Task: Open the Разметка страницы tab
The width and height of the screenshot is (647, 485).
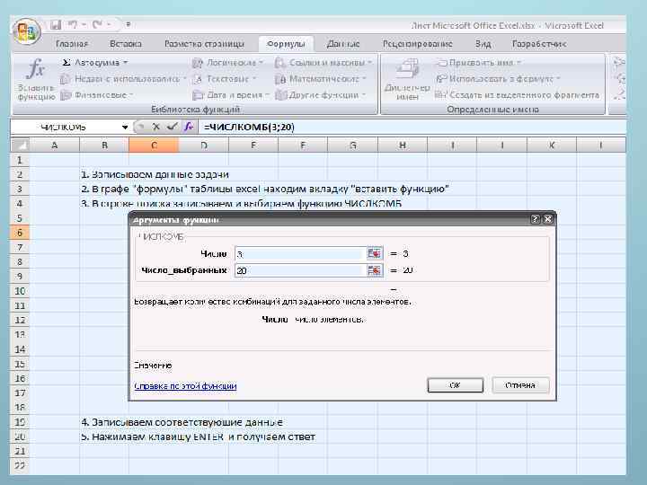Action: click(204, 44)
